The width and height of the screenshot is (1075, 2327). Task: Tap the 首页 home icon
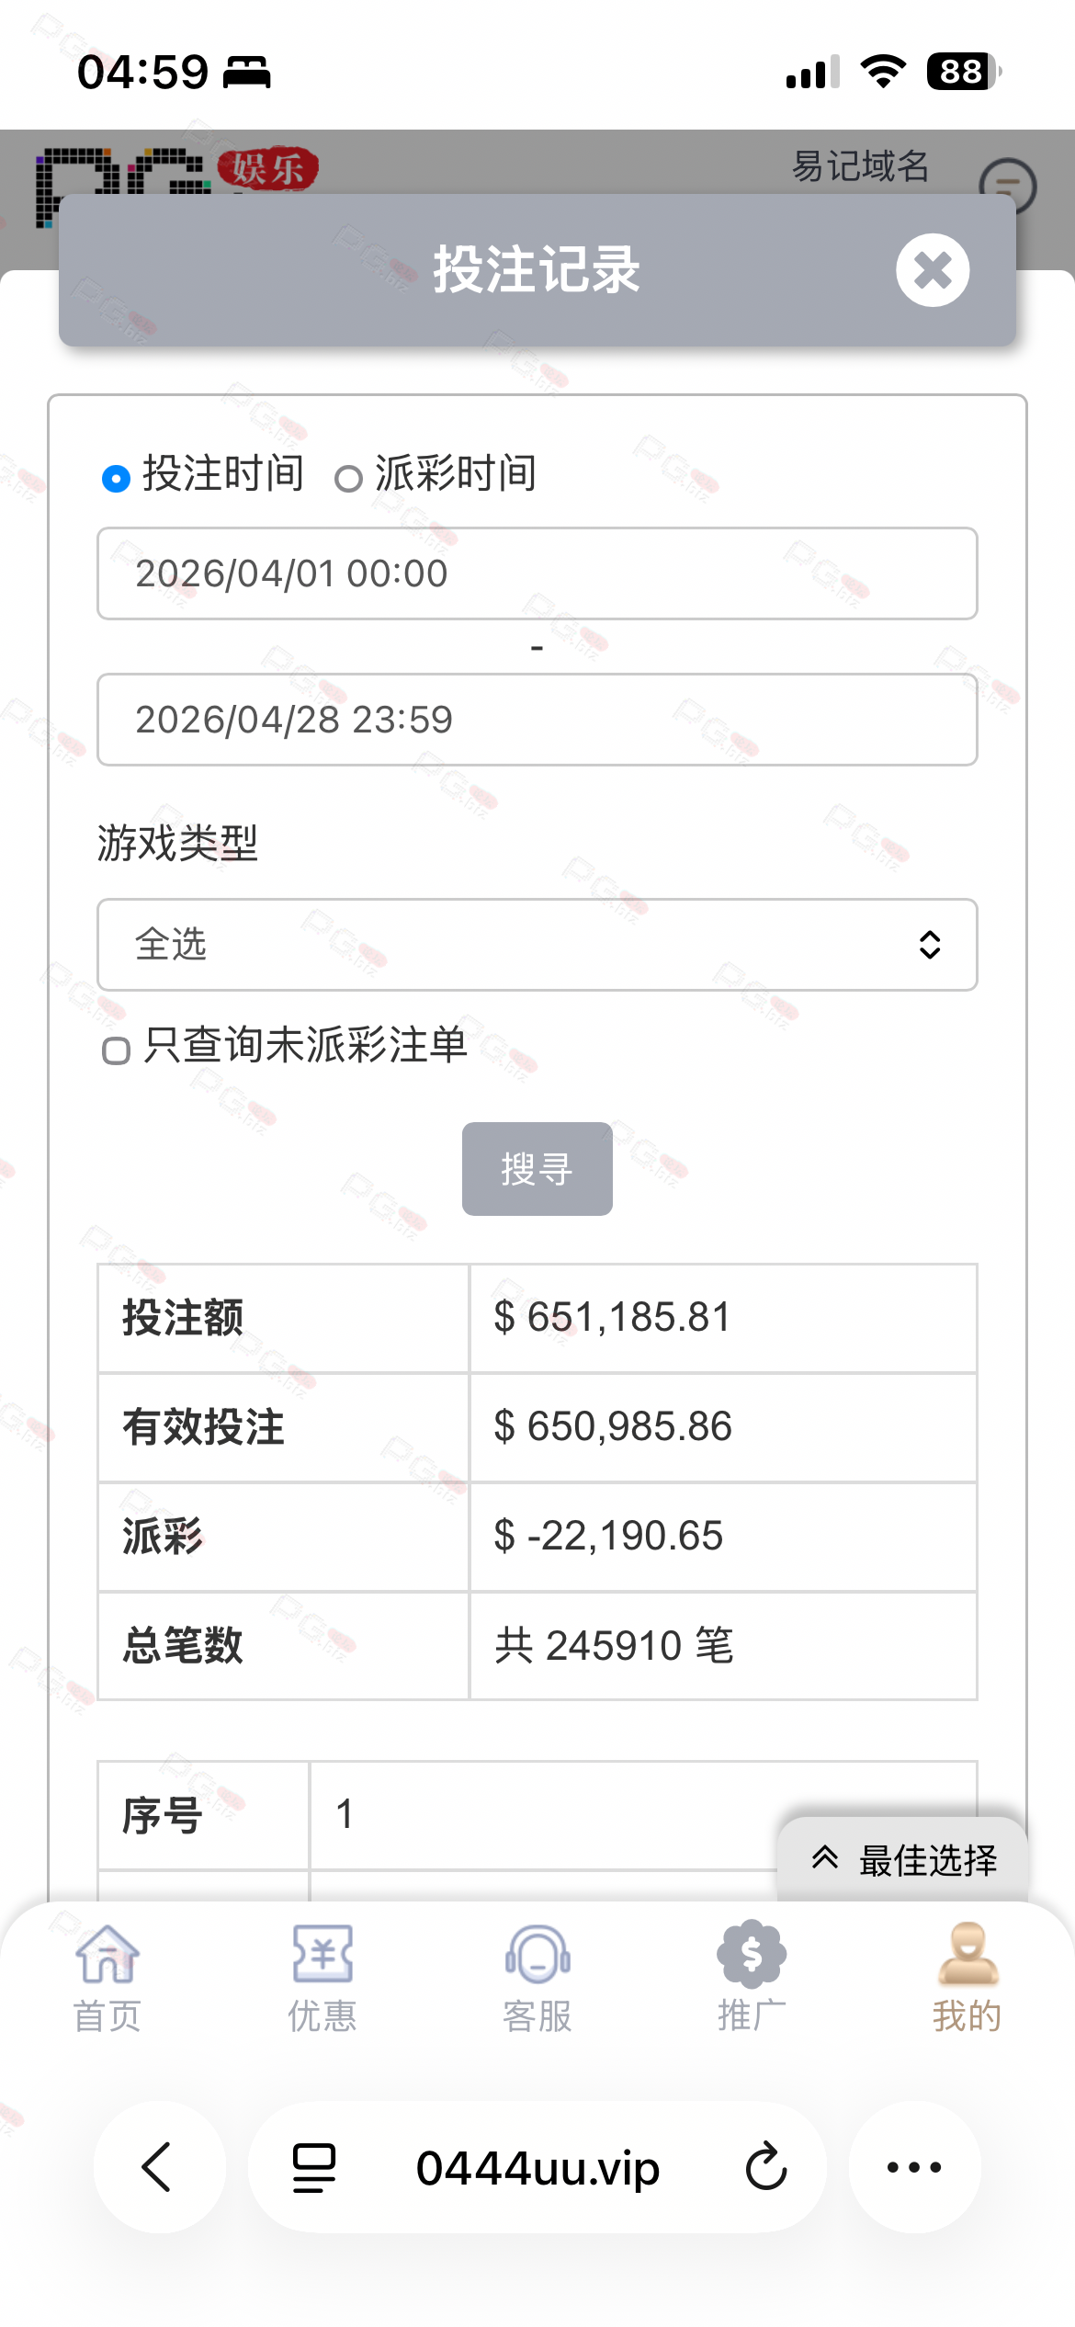tap(107, 1956)
